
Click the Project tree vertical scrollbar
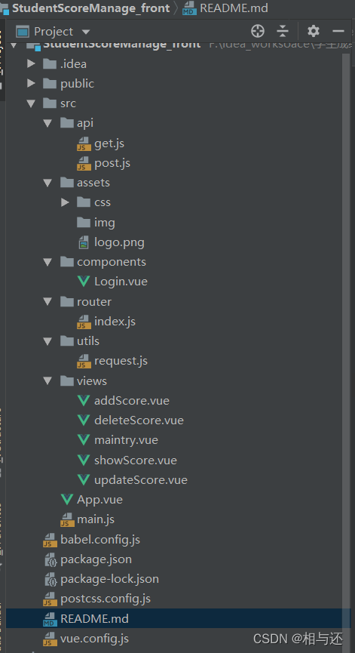(346, 333)
